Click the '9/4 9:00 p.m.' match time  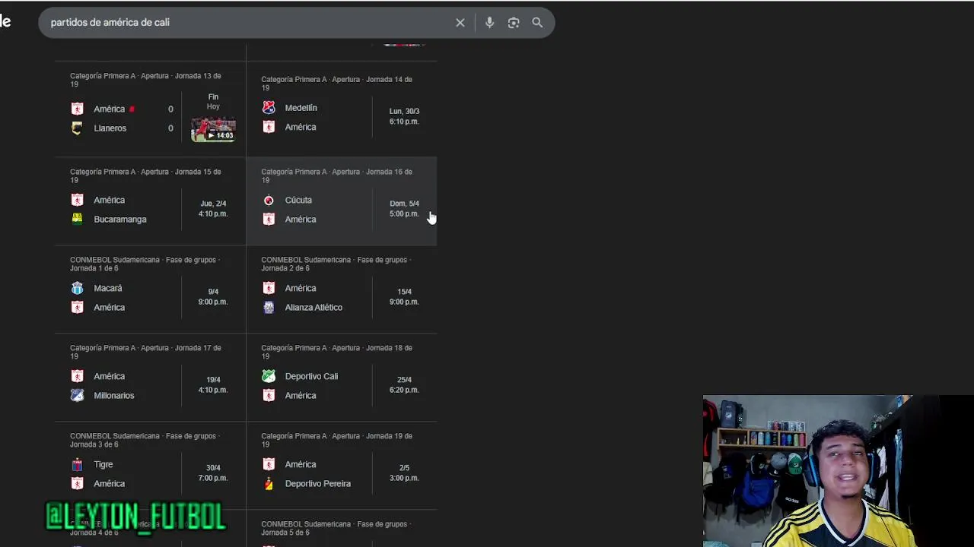point(213,297)
